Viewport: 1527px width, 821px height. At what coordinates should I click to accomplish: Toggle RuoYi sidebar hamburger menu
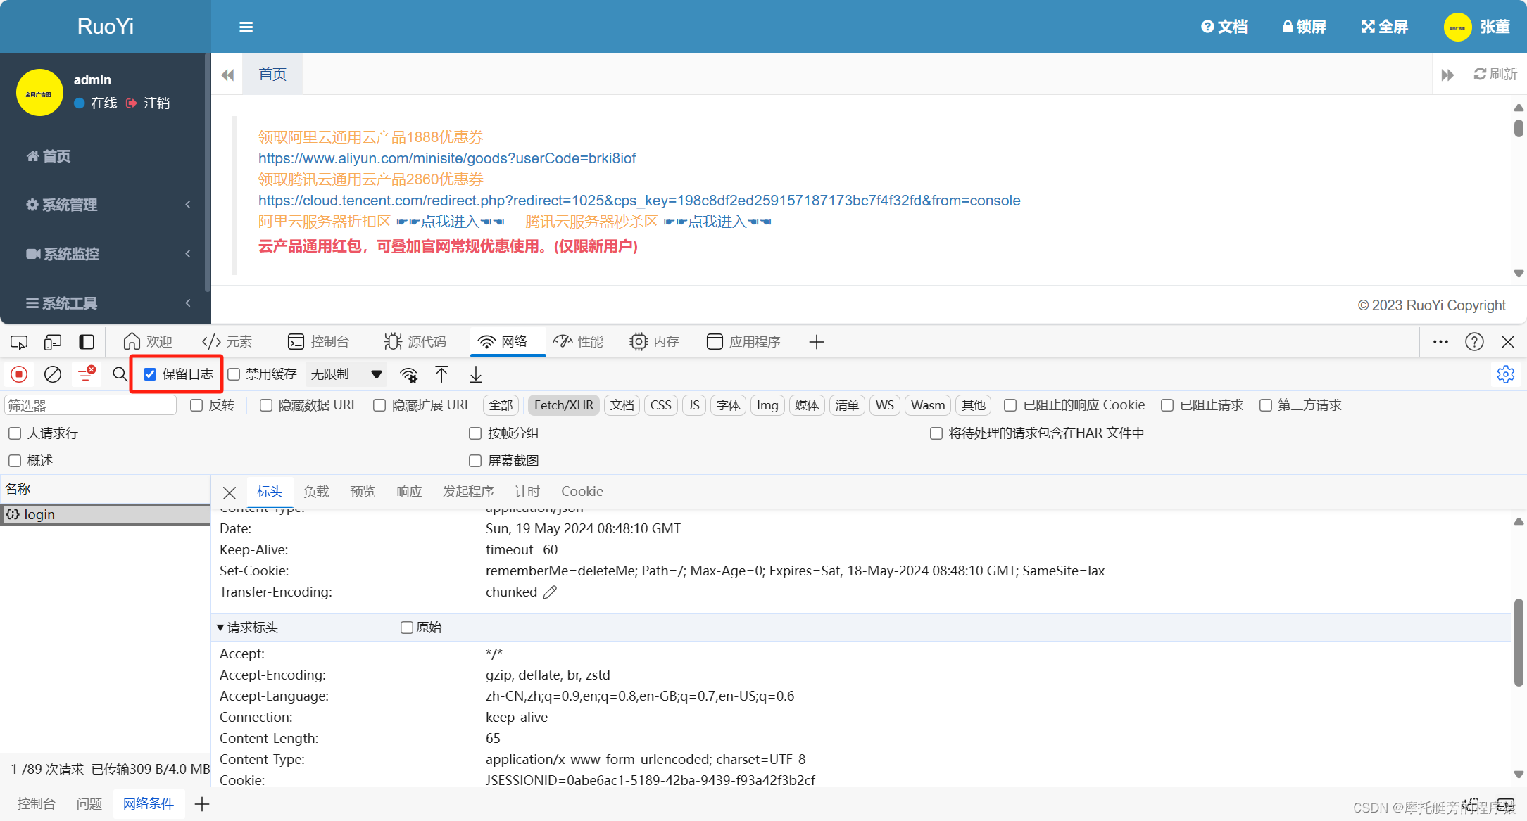[246, 27]
